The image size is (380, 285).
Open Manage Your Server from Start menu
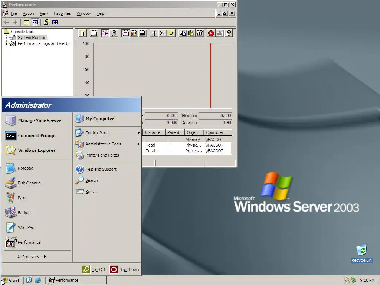(x=37, y=121)
